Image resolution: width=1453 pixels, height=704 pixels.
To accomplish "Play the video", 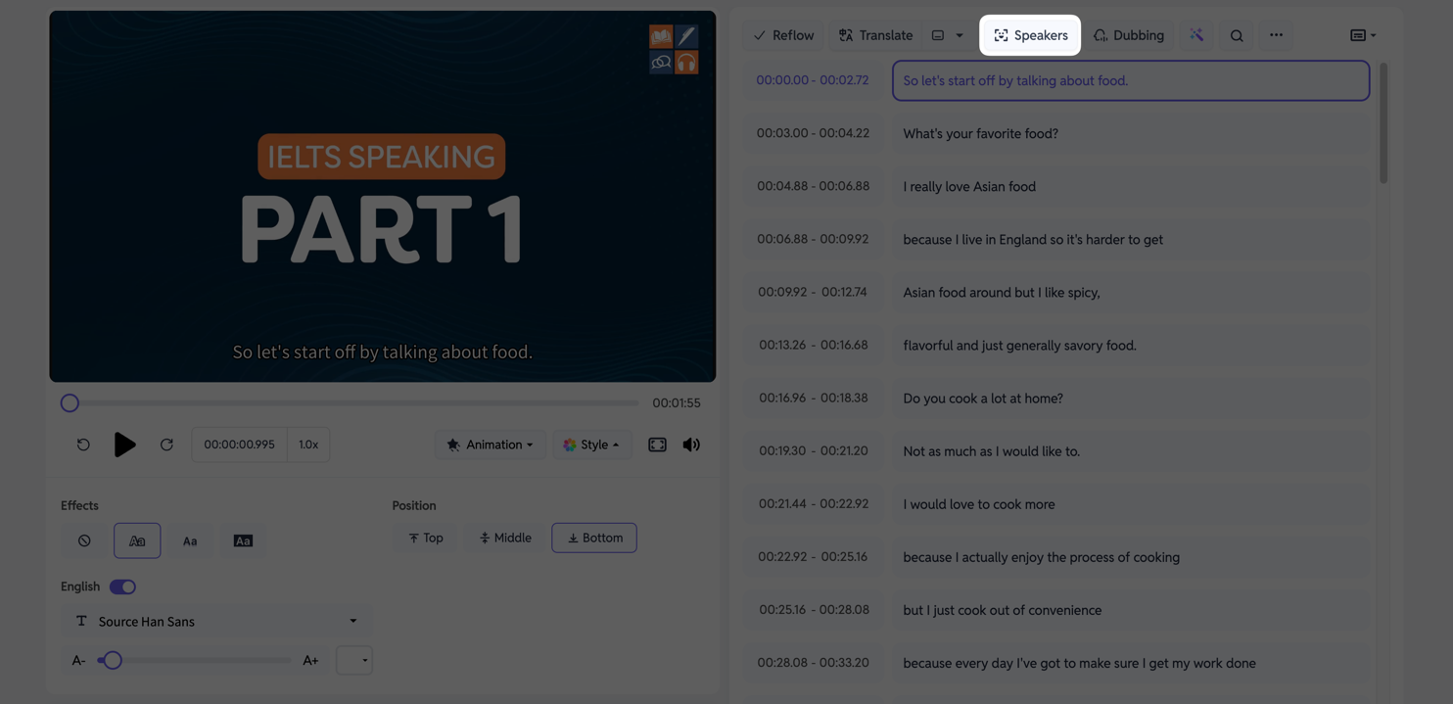I will (124, 445).
